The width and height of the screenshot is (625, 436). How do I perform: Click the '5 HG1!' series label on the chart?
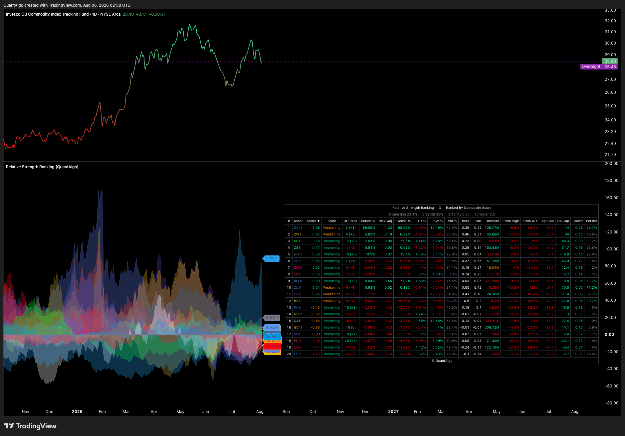[272, 318]
